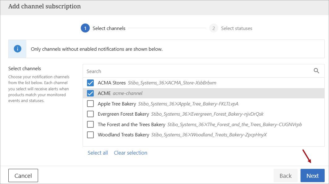The height and width of the screenshot is (184, 329).
Task: Open the Select channels step label
Action: click(x=109, y=28)
